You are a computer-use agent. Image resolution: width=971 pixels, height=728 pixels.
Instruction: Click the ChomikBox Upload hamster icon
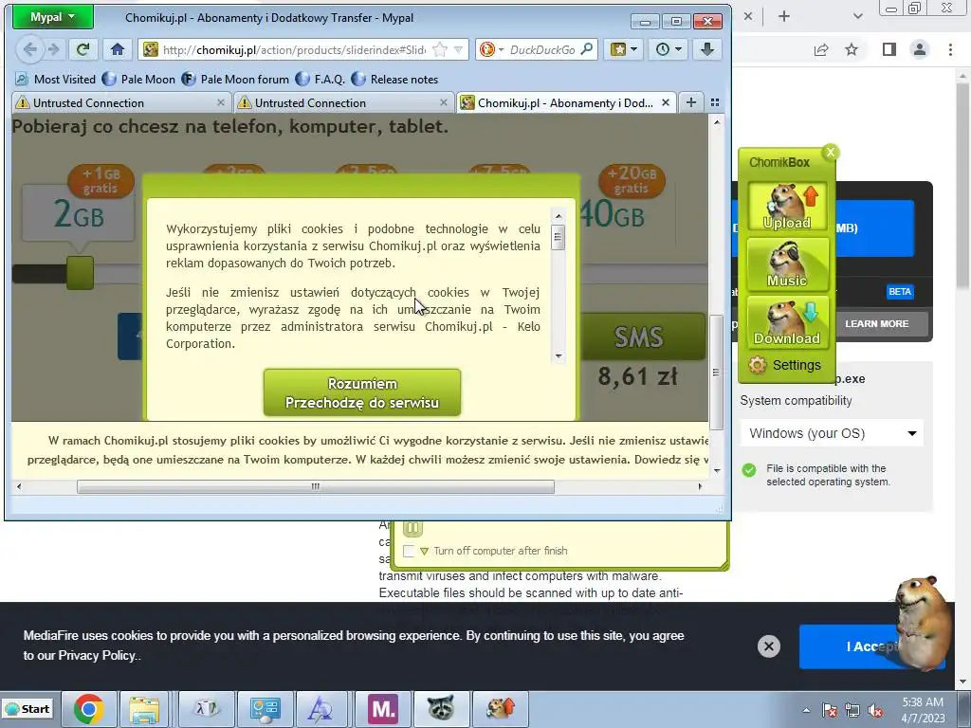click(x=788, y=207)
